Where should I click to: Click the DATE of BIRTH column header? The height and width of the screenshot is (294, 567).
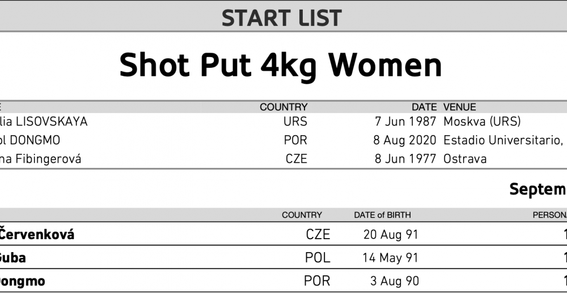coord(382,215)
